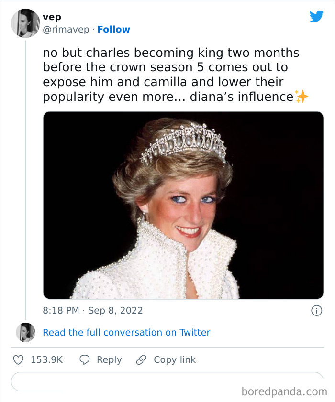The width and height of the screenshot is (335, 402).
Task: Click the speech bubble reply icon
Action: (x=85, y=360)
